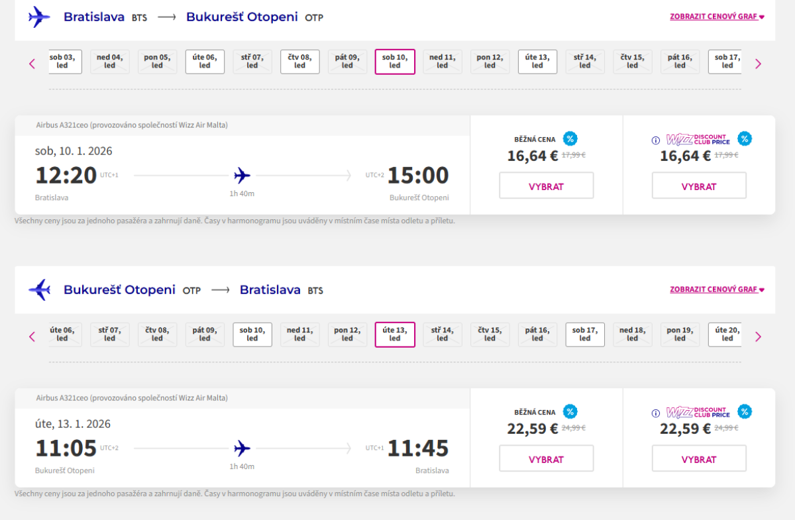Click percent badge on return Discount Club price
Image resolution: width=795 pixels, height=520 pixels.
point(745,411)
